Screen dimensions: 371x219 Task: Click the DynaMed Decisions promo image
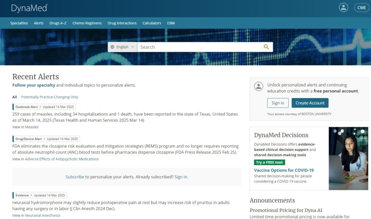[348, 158]
